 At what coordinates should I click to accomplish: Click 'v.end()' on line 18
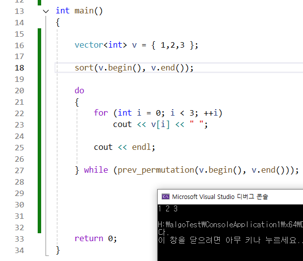(x=168, y=68)
